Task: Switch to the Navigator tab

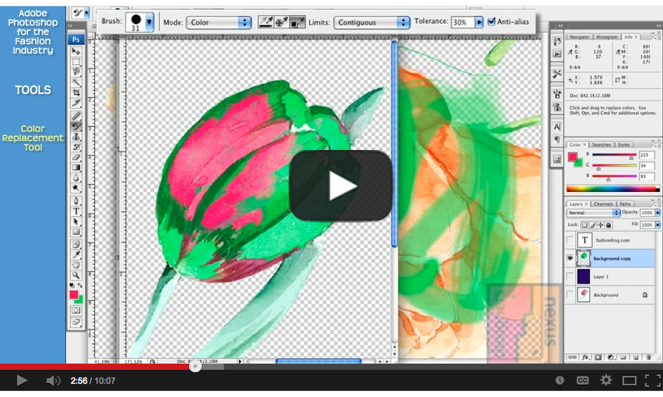Action: [x=579, y=37]
